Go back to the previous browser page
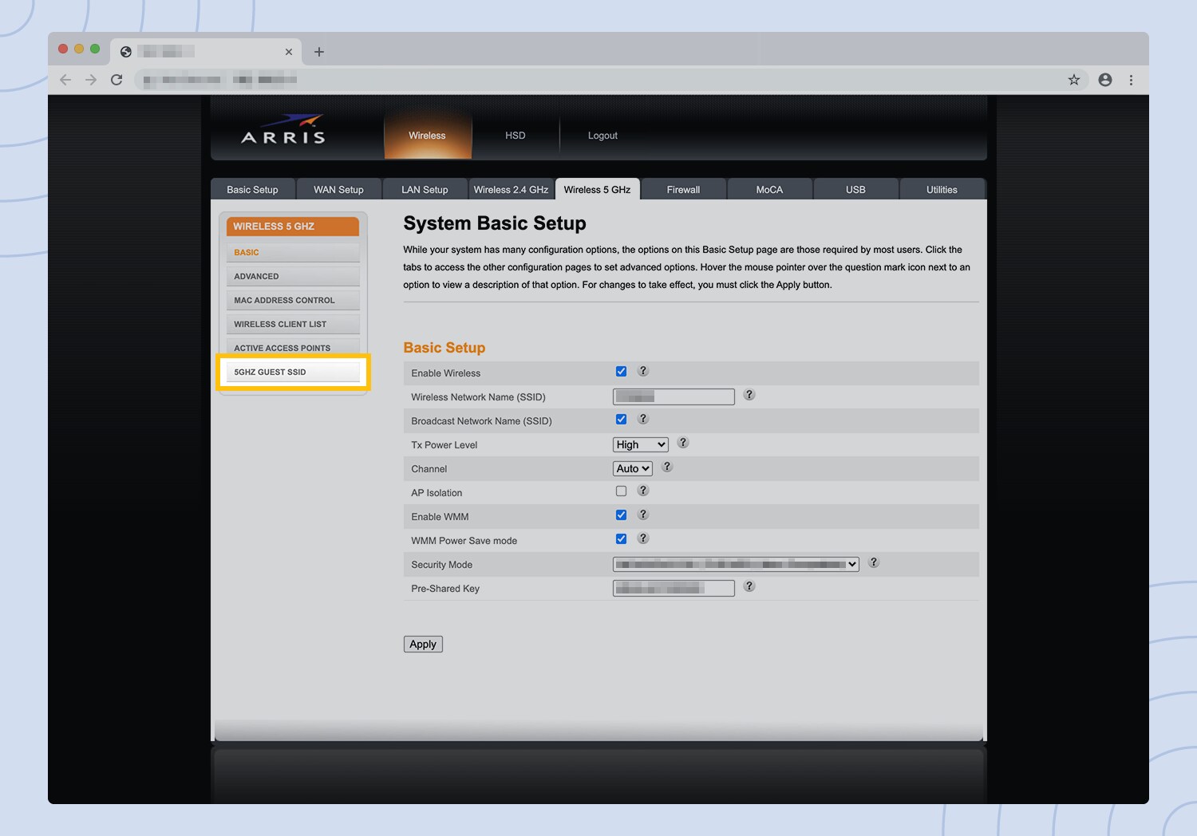1197x836 pixels. [x=65, y=80]
